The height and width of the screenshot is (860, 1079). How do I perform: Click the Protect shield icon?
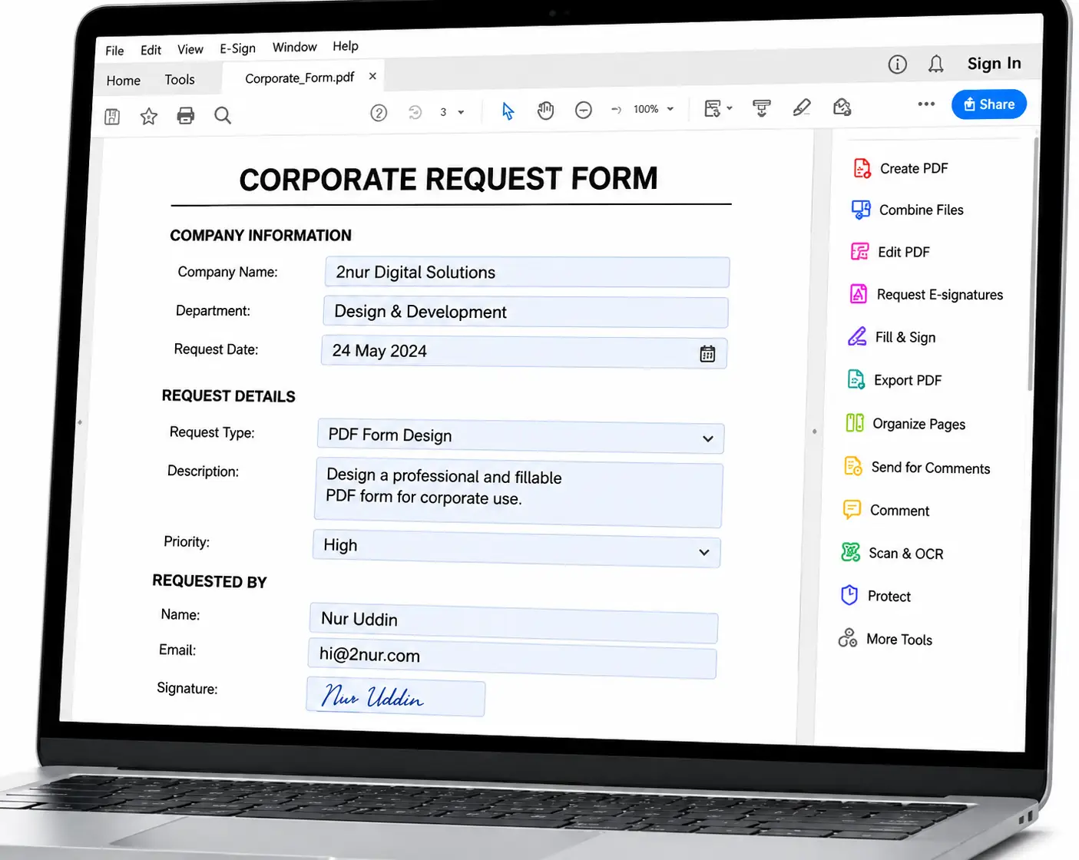(x=849, y=595)
